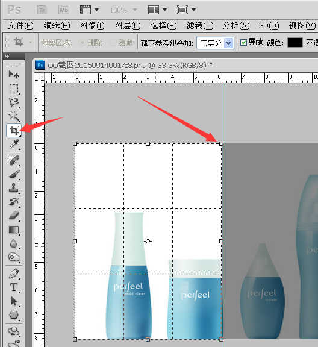Select the Gradient tool
This screenshot has height=347, width=318.
tap(14, 230)
